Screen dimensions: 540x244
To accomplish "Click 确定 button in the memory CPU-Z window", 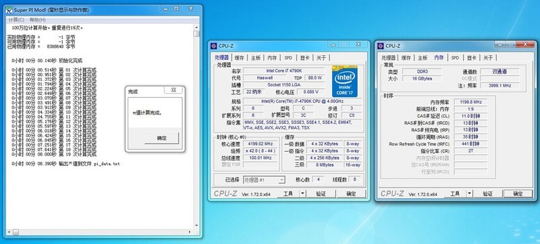I will tap(518, 194).
